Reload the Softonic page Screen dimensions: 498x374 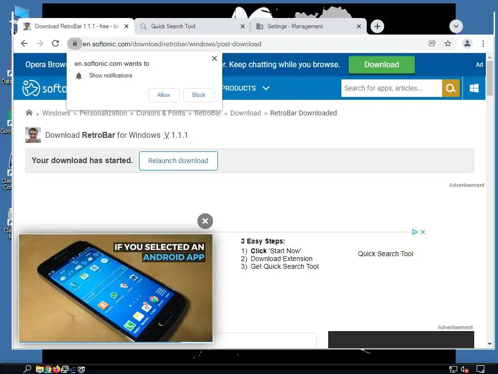point(55,43)
